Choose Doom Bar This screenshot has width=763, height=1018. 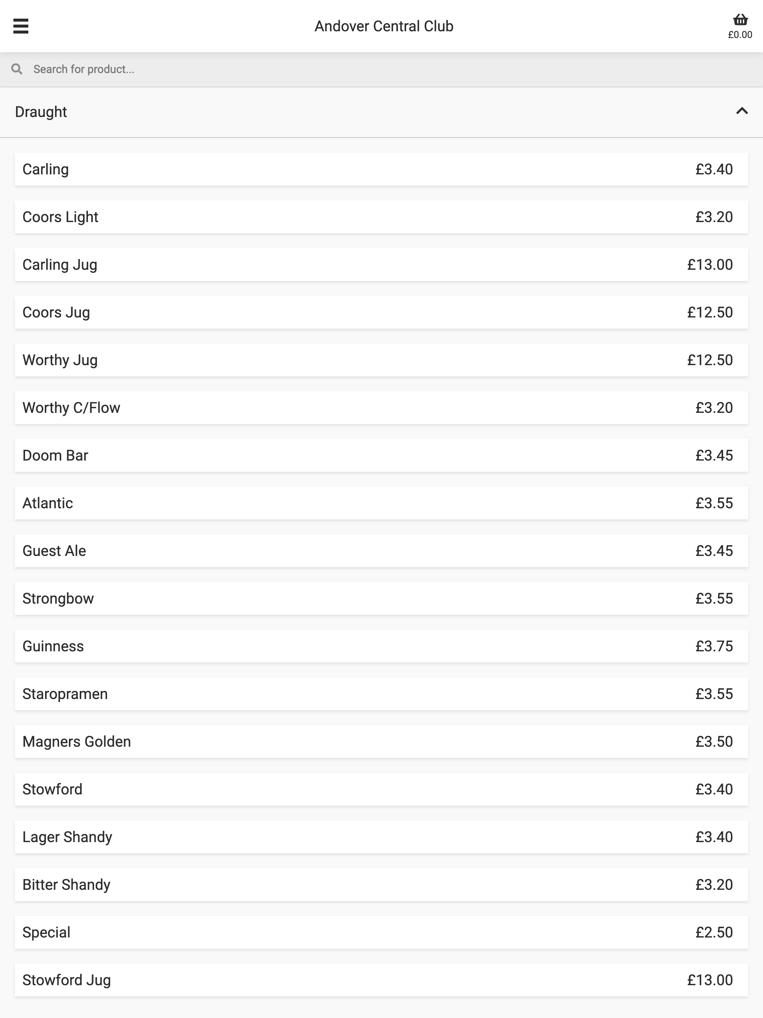(x=381, y=456)
